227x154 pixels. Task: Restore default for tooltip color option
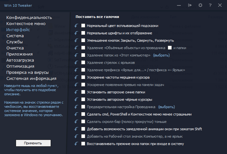(76, 26)
